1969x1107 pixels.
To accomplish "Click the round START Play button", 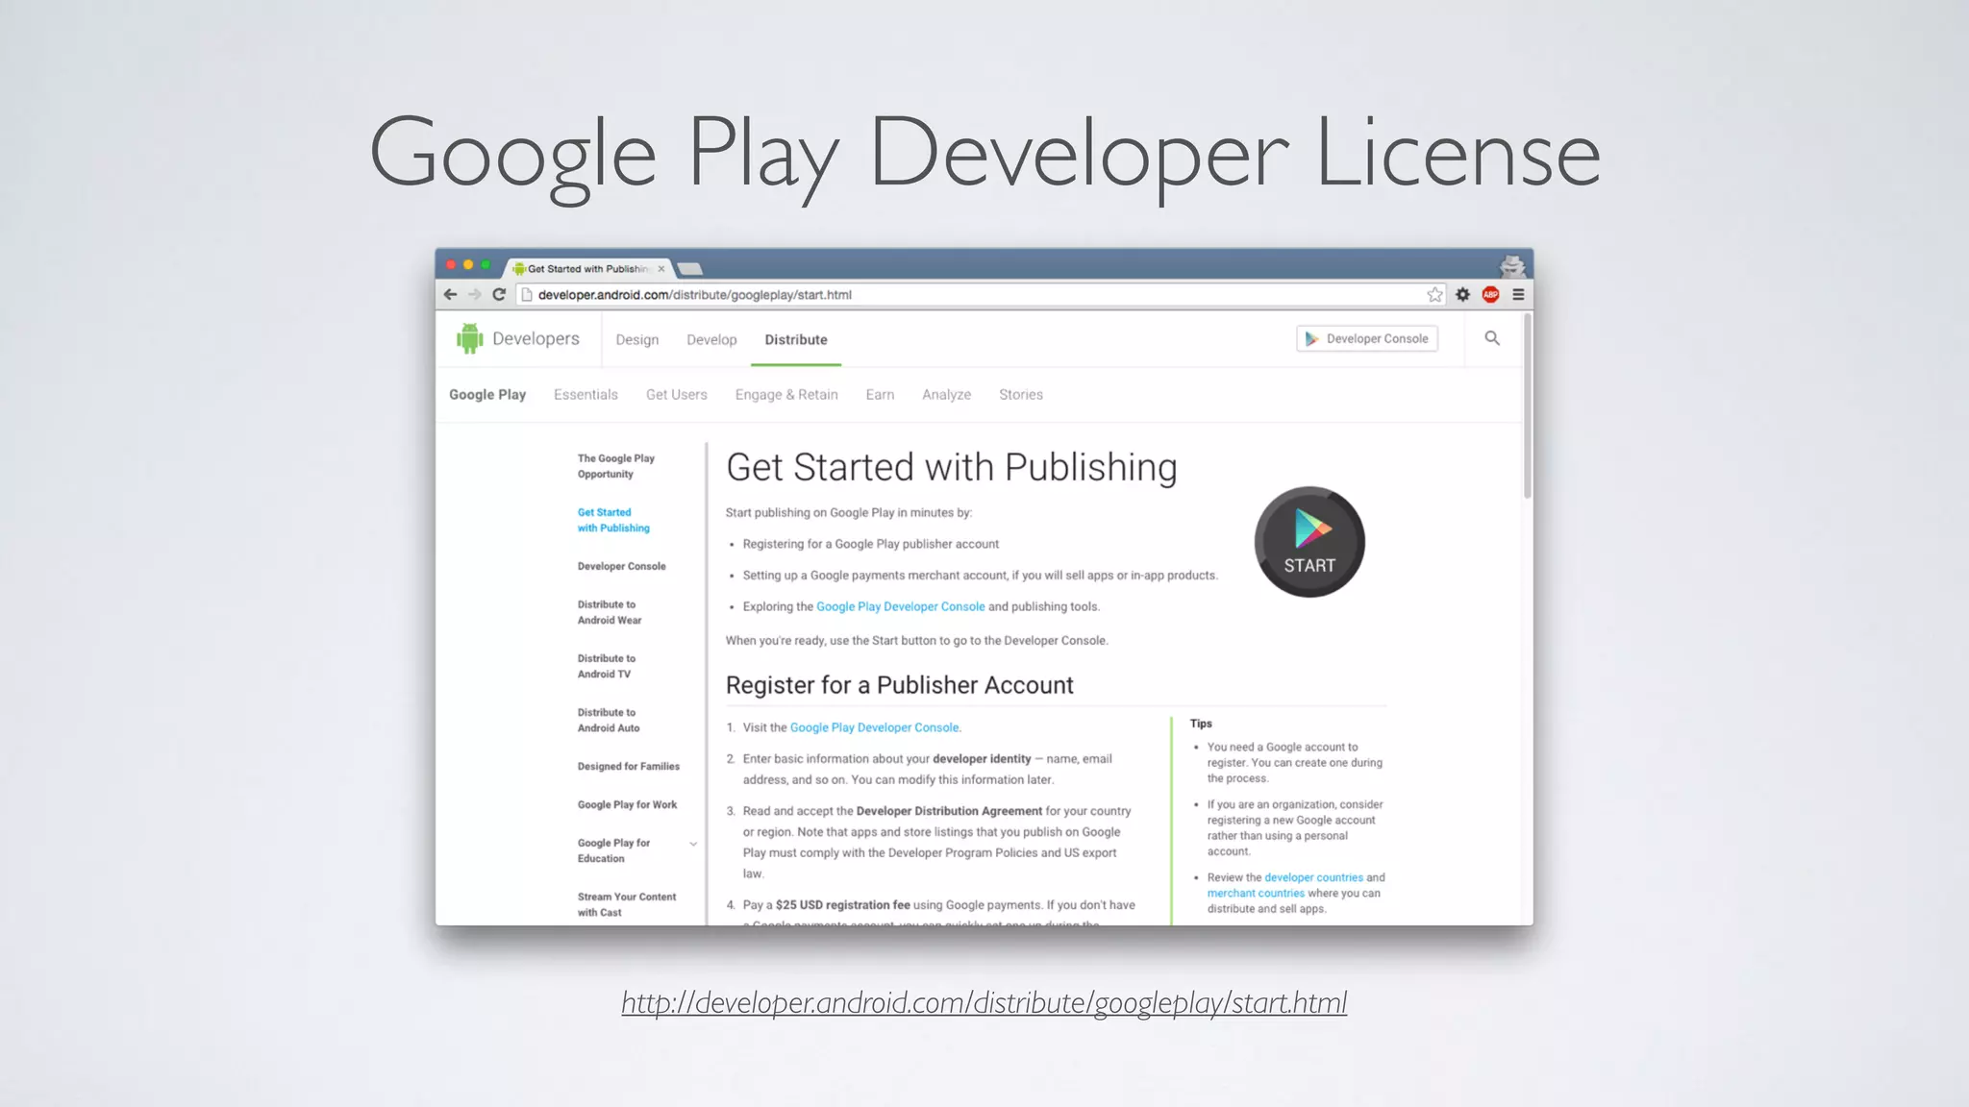I will (x=1309, y=542).
